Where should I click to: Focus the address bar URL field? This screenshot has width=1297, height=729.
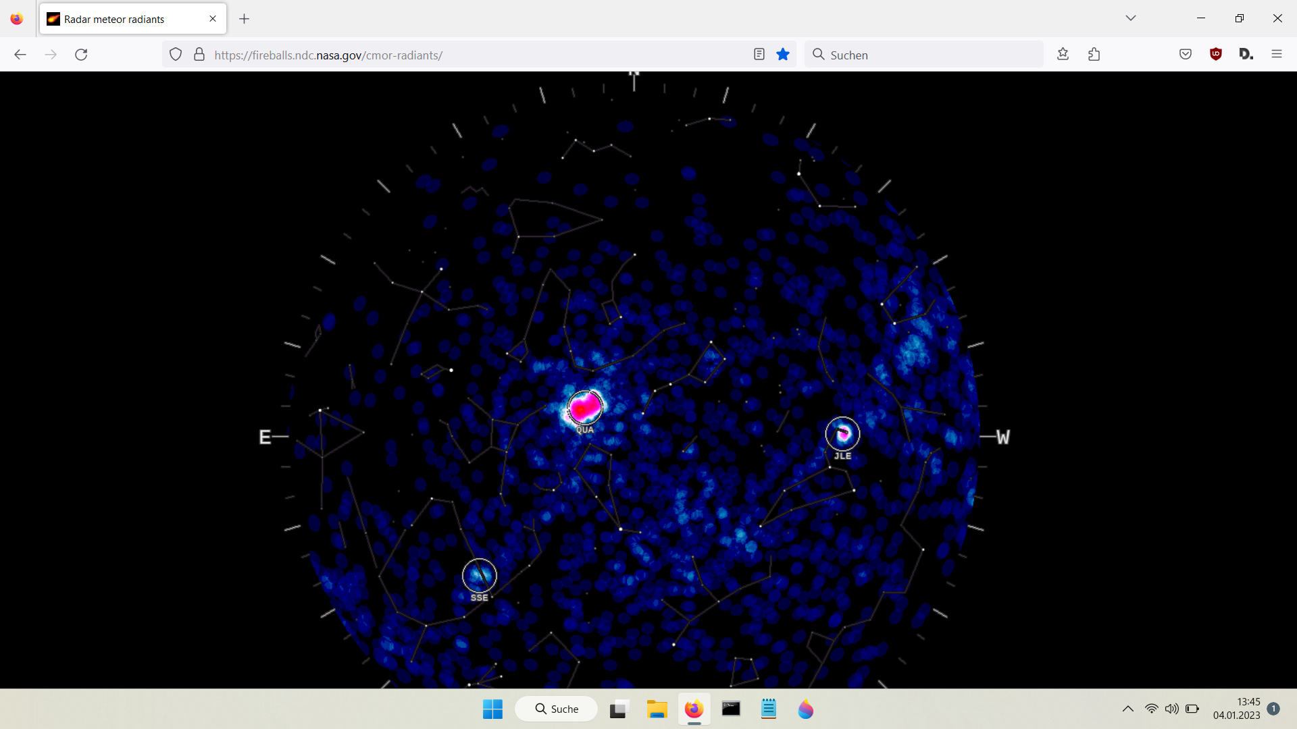(x=480, y=55)
